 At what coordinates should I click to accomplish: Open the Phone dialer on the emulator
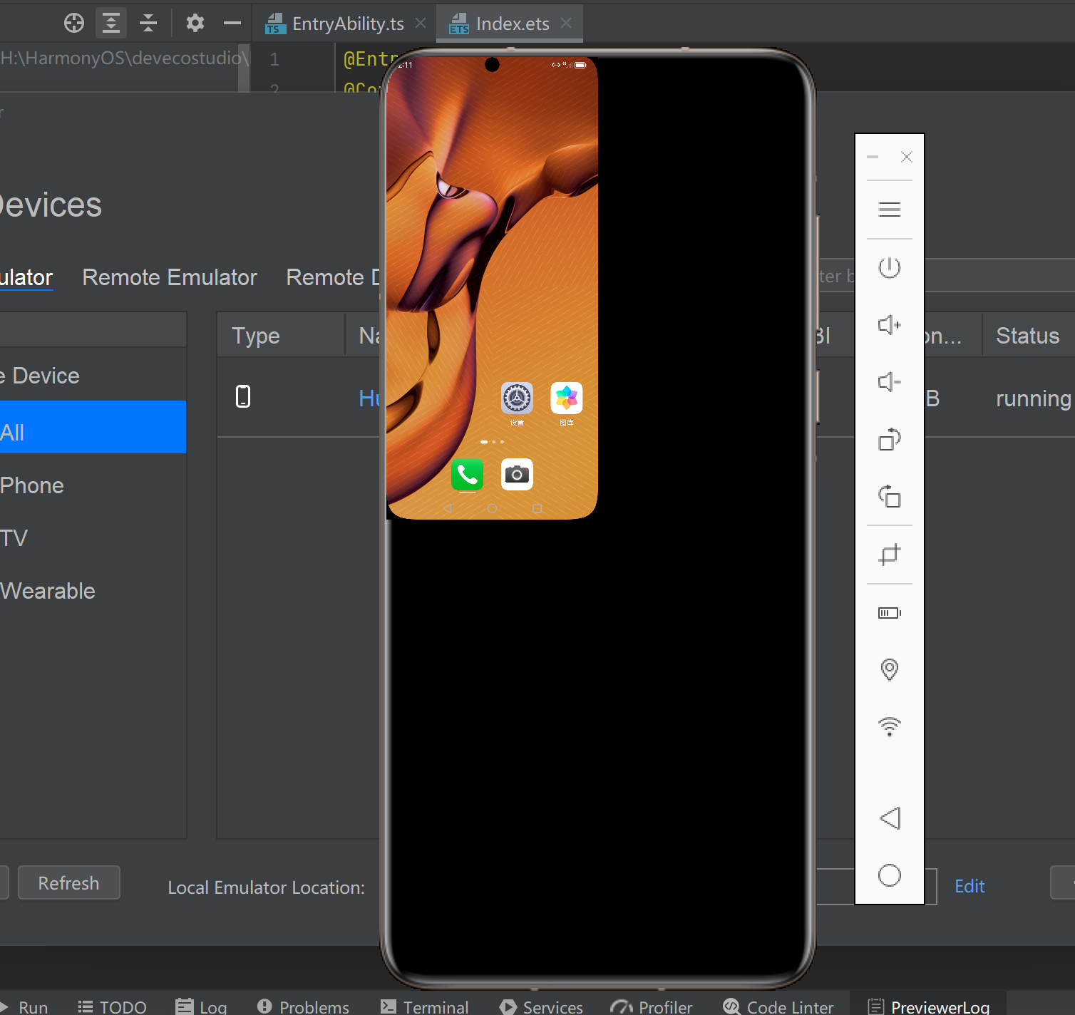[468, 474]
